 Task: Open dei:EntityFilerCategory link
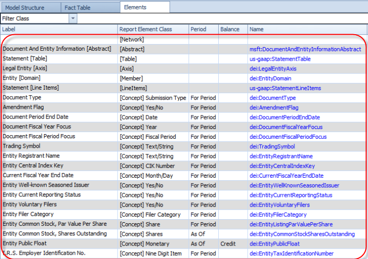click(278, 214)
